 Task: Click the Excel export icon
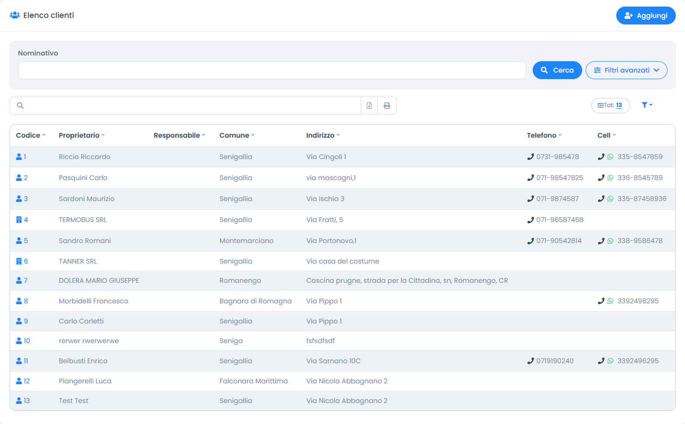[x=369, y=105]
